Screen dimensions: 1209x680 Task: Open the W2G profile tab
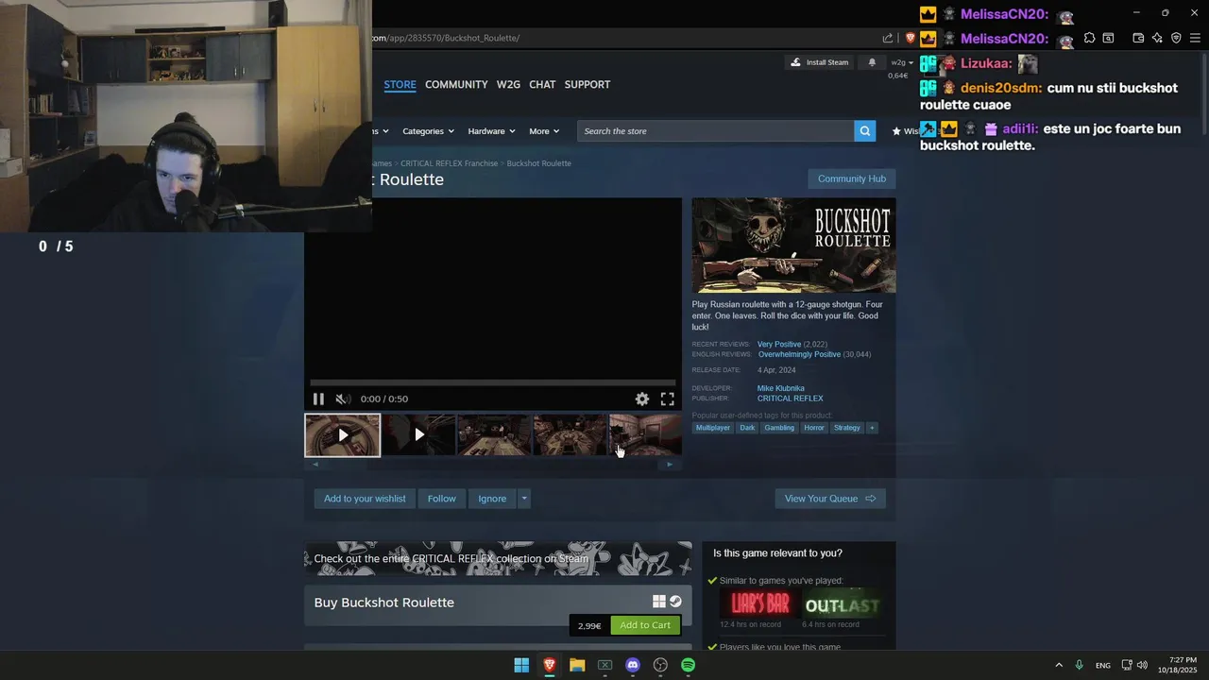(508, 84)
